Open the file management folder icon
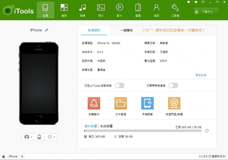Viewport: 228px width, 160px height. click(121, 103)
